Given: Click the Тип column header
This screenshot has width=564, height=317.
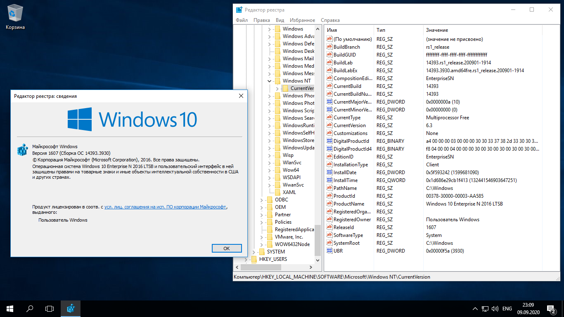Looking at the screenshot, I should tap(398, 30).
